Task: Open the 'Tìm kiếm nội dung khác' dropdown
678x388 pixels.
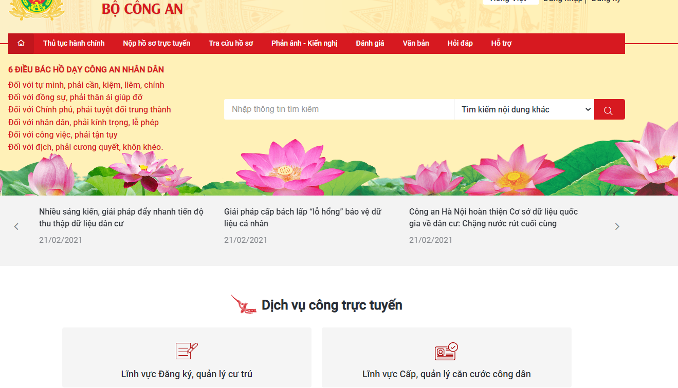Action: [523, 109]
